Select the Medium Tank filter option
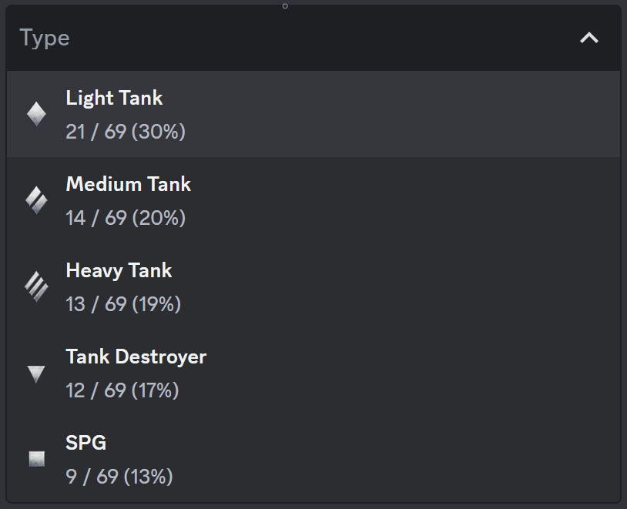Image resolution: width=627 pixels, height=509 pixels. (x=128, y=184)
